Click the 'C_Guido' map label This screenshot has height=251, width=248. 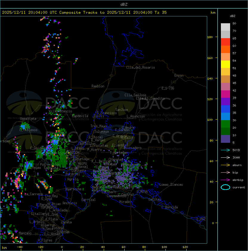click(x=36, y=148)
